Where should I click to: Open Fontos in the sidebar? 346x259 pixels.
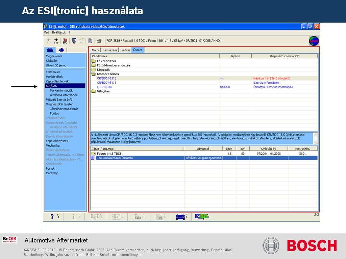[x=54, y=113]
